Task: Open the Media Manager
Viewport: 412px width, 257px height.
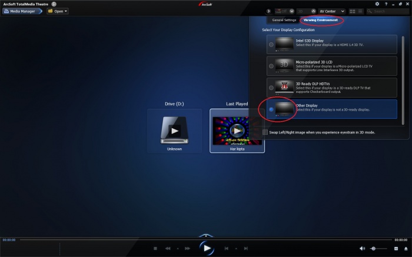Action: point(22,11)
